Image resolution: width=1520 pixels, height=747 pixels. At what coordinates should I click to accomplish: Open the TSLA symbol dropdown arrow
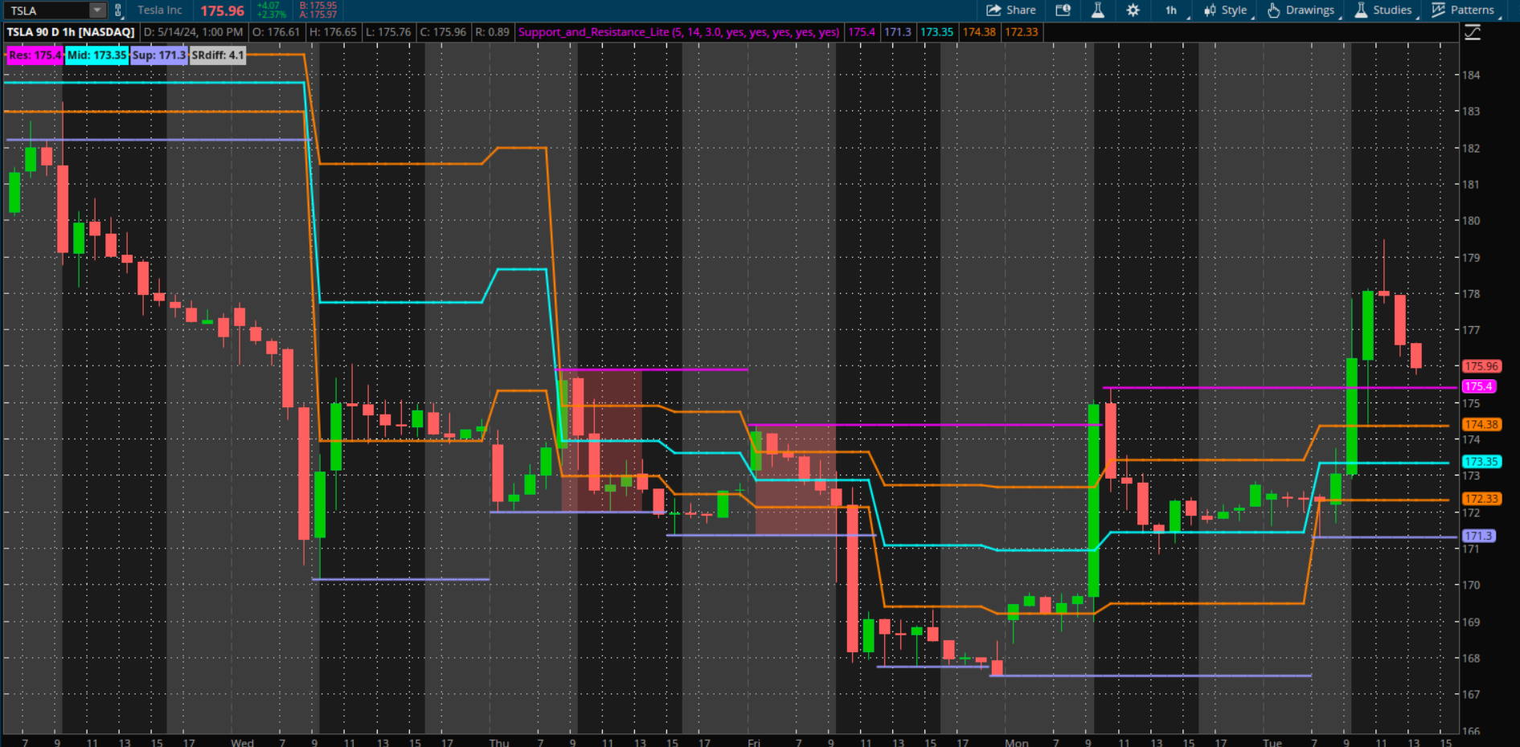click(97, 10)
